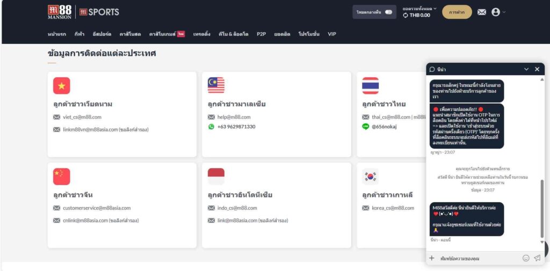
Task: Open the M Sports logo link
Action: pos(99,12)
